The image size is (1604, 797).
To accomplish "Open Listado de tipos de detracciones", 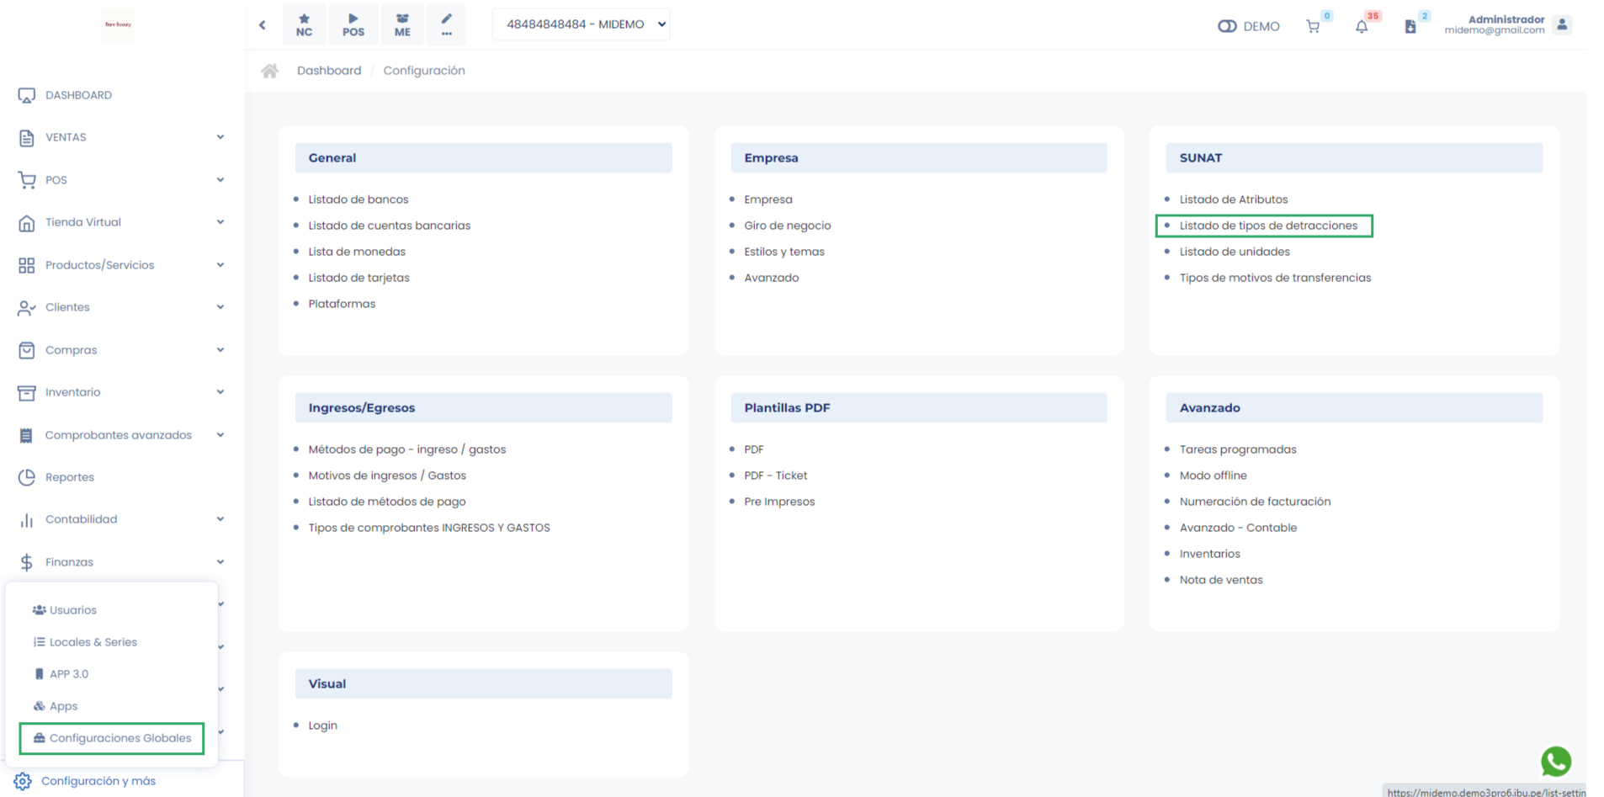I will coord(1268,226).
